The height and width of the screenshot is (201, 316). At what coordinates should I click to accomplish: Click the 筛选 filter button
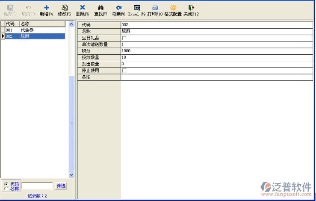[x=61, y=186]
